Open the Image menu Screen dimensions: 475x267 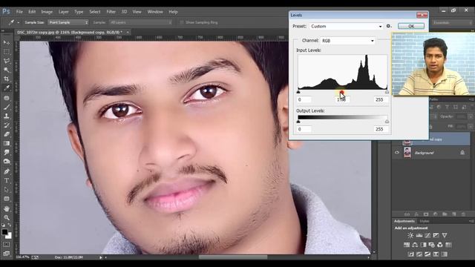tap(47, 12)
